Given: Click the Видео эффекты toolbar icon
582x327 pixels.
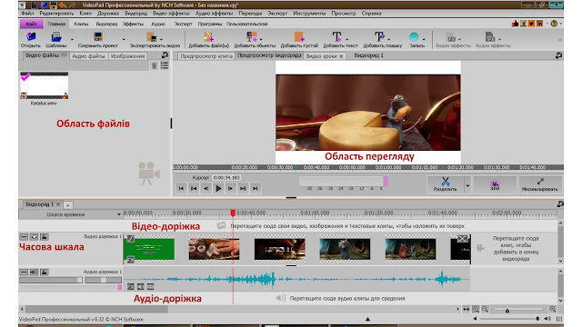Looking at the screenshot, I should click(451, 37).
